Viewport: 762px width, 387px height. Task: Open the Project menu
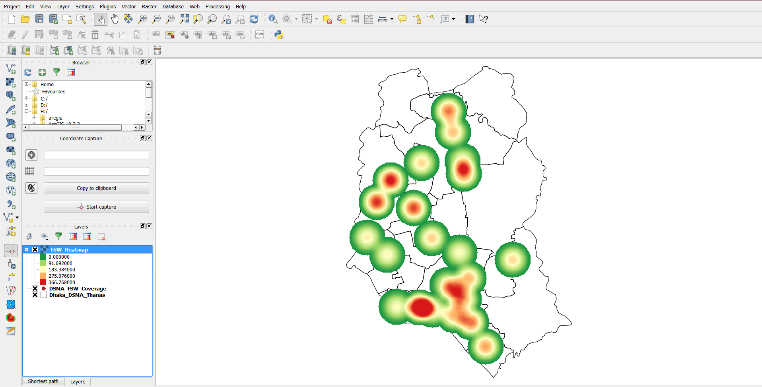pyautogui.click(x=12, y=6)
